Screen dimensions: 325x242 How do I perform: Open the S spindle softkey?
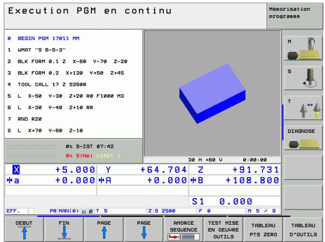click(303, 78)
